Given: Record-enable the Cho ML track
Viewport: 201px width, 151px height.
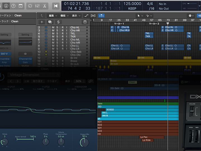Looking at the screenshot, I should [x=63, y=40].
